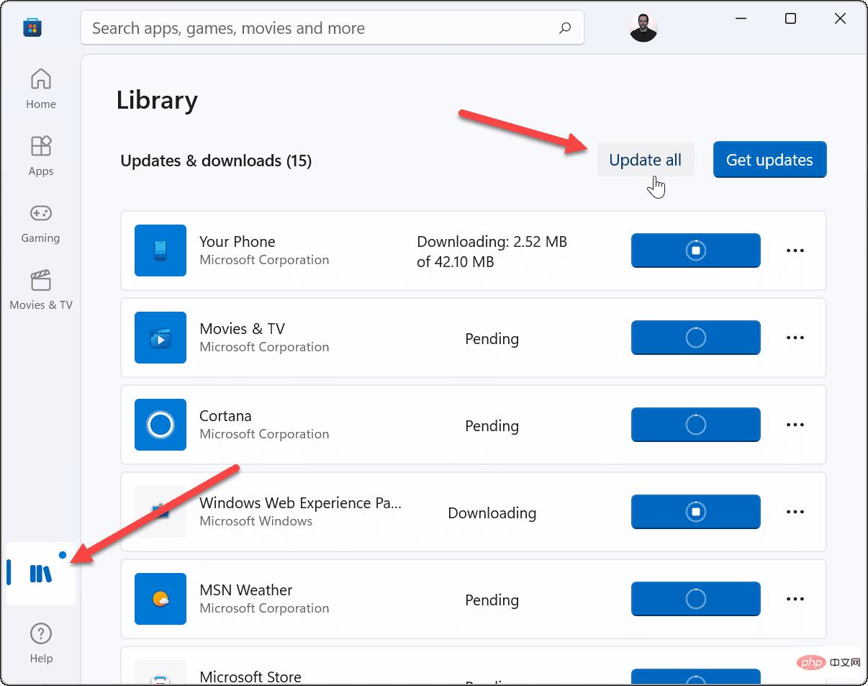Viewport: 868px width, 686px height.
Task: Select the 'Microsoft Store' row name
Action: coord(250,677)
